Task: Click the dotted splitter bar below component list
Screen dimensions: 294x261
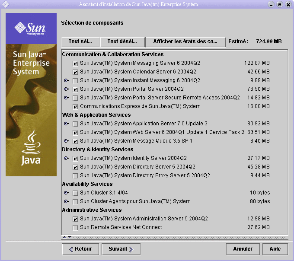Action: [x=180, y=238]
